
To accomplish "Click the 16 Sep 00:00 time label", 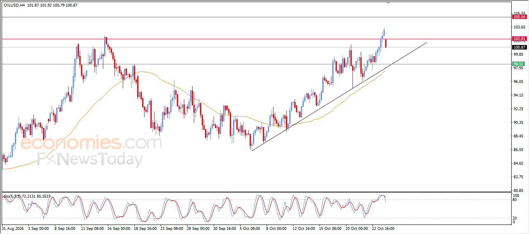I will coord(119,228).
